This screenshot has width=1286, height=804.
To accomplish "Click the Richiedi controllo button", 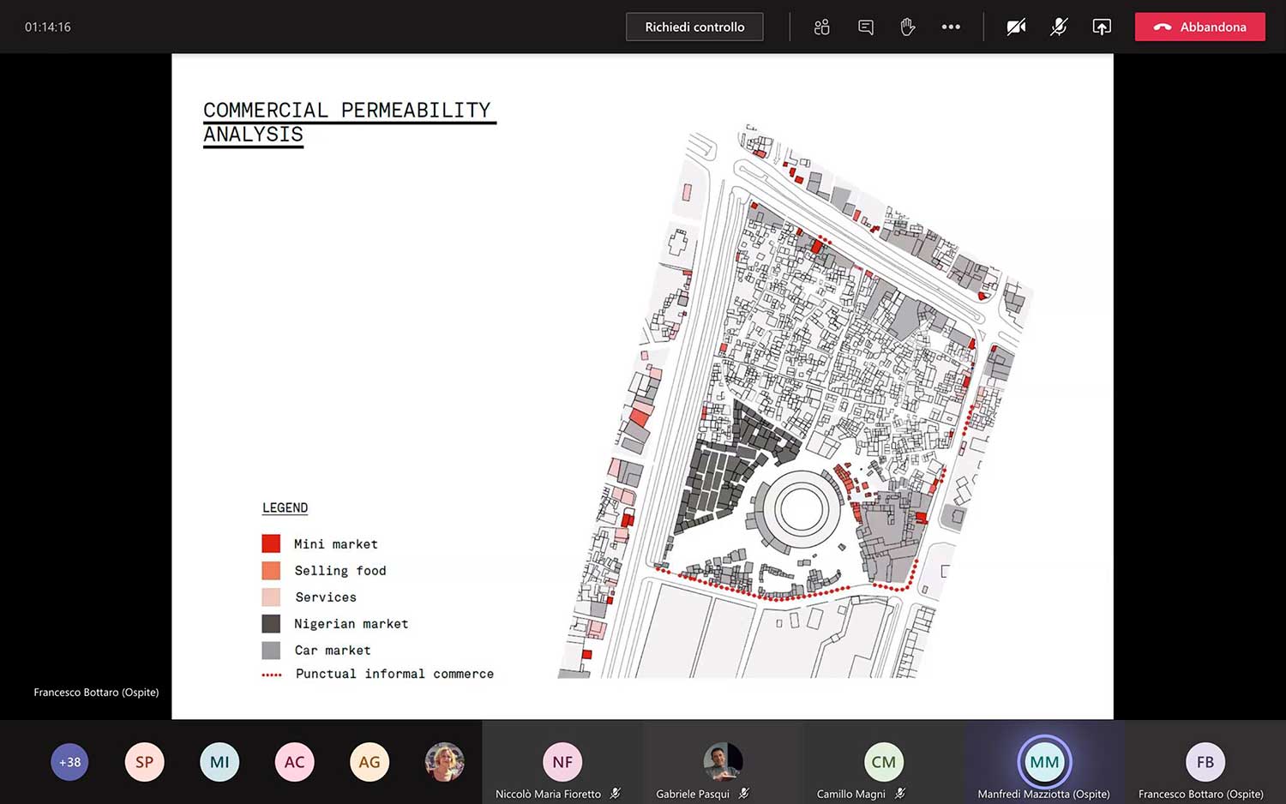I will 694,27.
